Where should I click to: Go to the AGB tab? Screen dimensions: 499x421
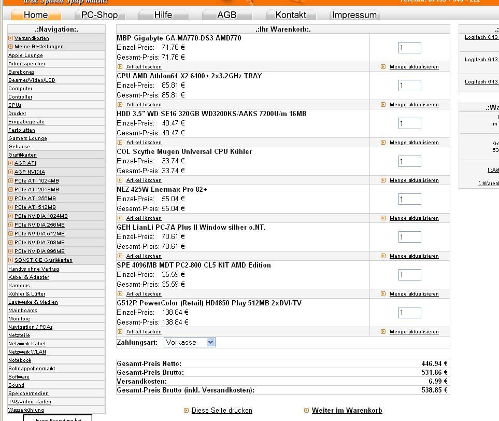pos(226,15)
